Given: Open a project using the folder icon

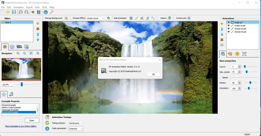Looking at the screenshot, I should pyautogui.click(x=8, y=12).
